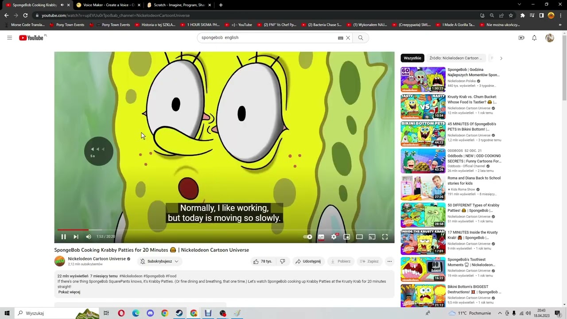Expand the Subskrybujesz subscription dropdown
Screen dimensions: 567x319
159,261
